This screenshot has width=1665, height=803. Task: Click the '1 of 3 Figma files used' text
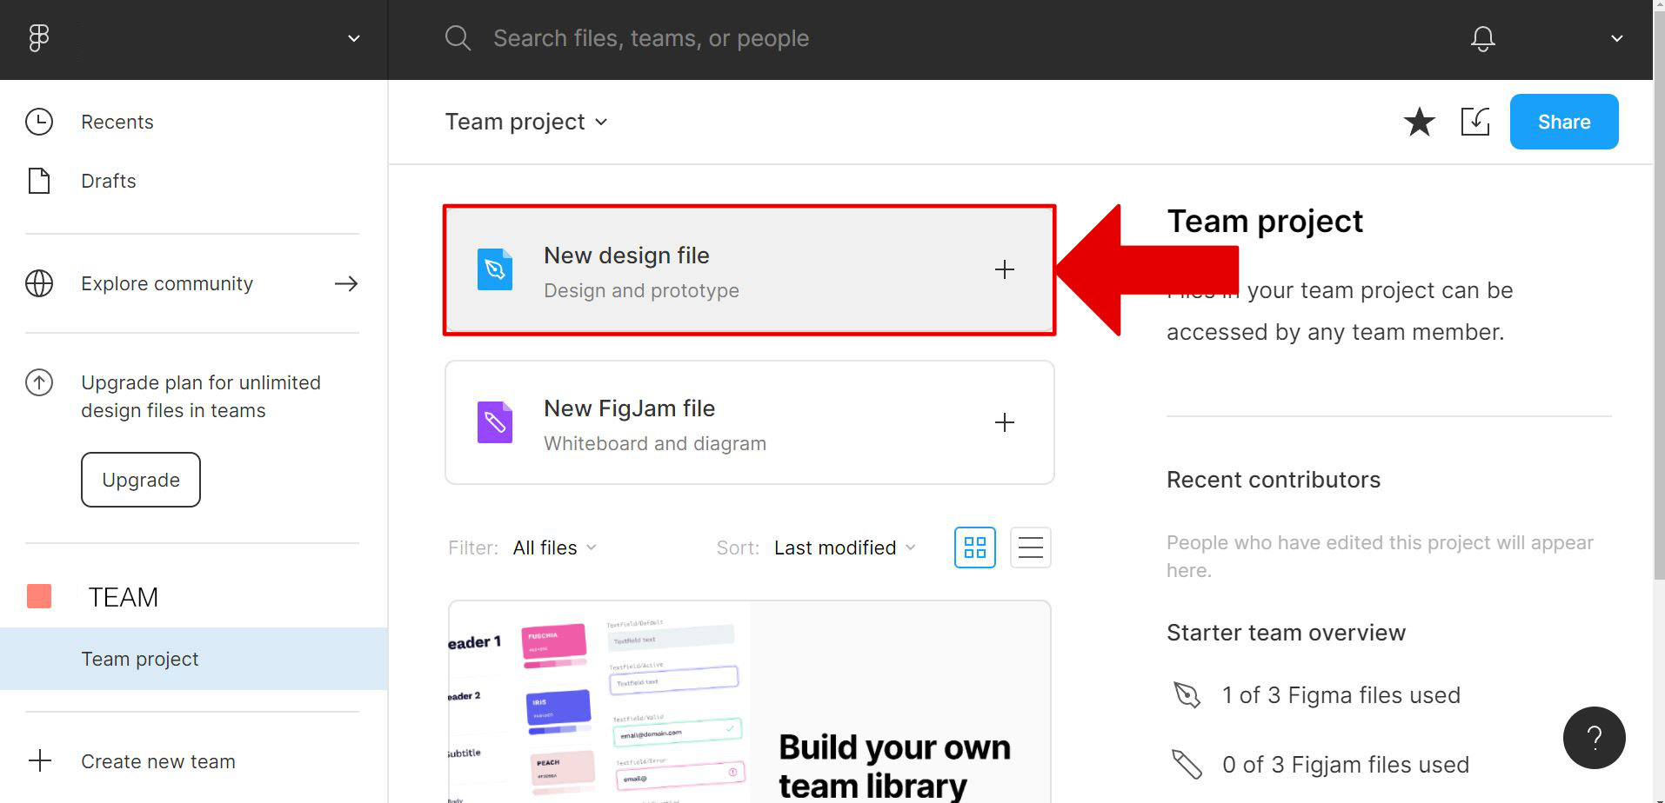click(x=1341, y=695)
